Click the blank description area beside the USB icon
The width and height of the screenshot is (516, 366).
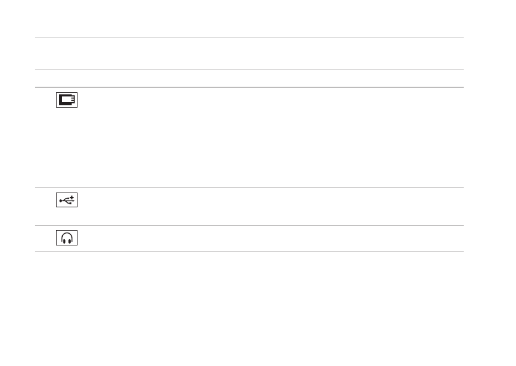[271, 206]
